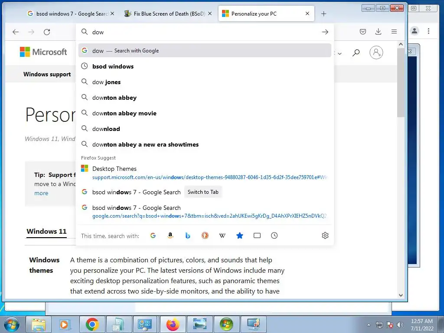Pick the 'download' search suggestion
The image size is (444, 333).
[205, 128]
